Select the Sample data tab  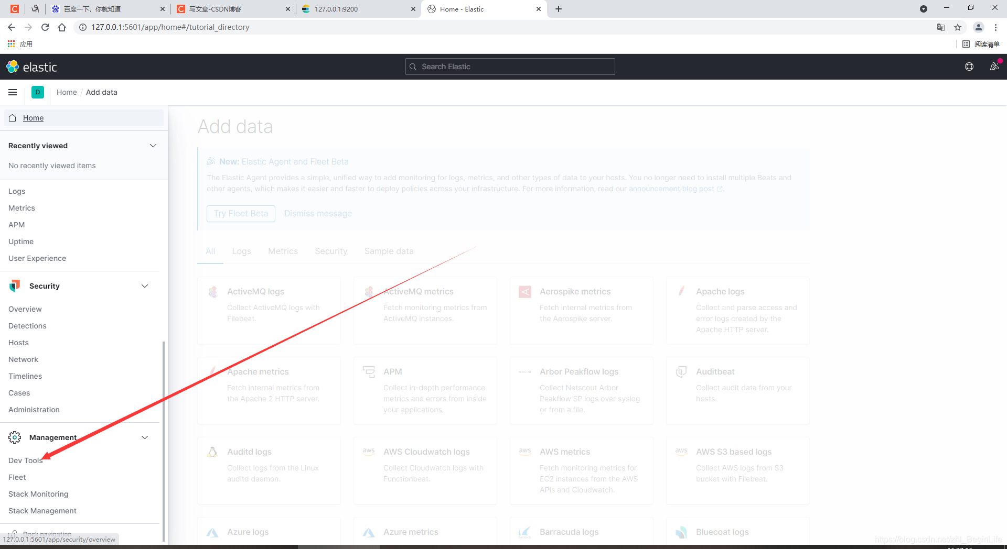[389, 251]
